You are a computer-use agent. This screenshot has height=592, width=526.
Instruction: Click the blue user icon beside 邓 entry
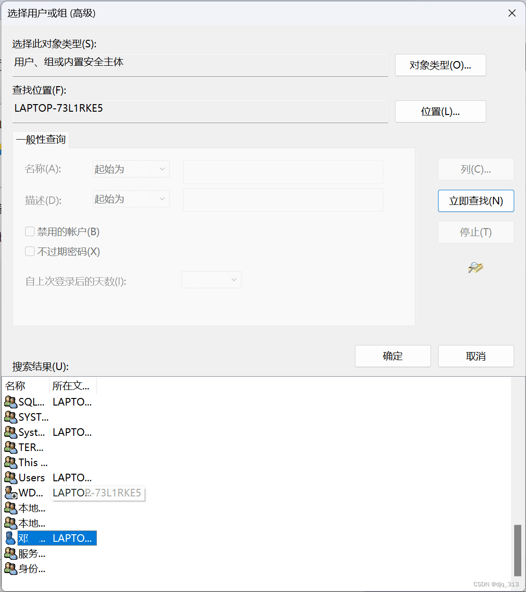point(10,538)
